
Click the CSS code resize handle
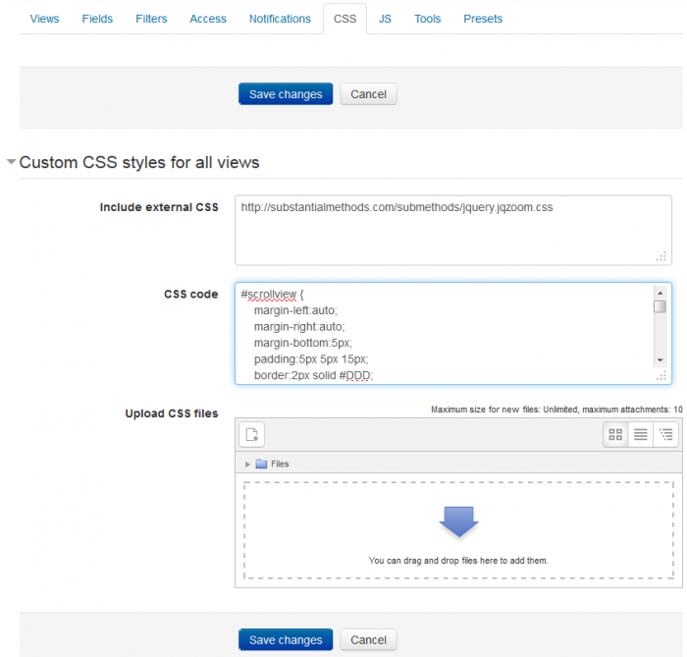coord(662,376)
